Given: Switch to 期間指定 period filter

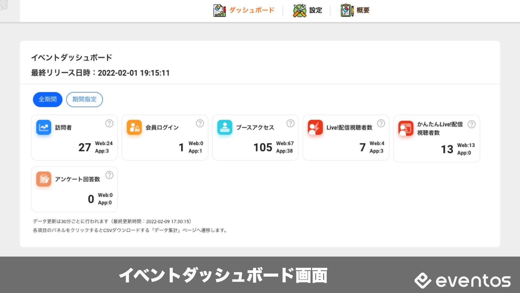Looking at the screenshot, I should click(84, 99).
